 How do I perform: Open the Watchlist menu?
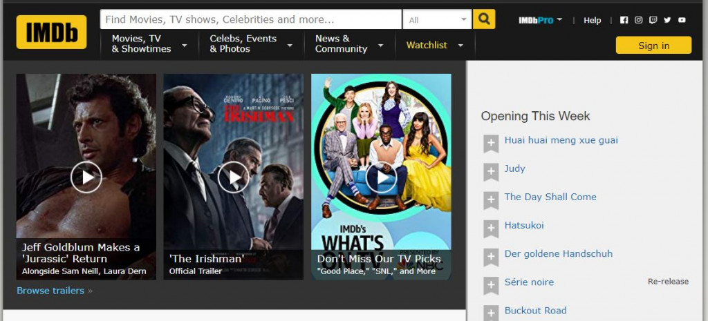[435, 45]
